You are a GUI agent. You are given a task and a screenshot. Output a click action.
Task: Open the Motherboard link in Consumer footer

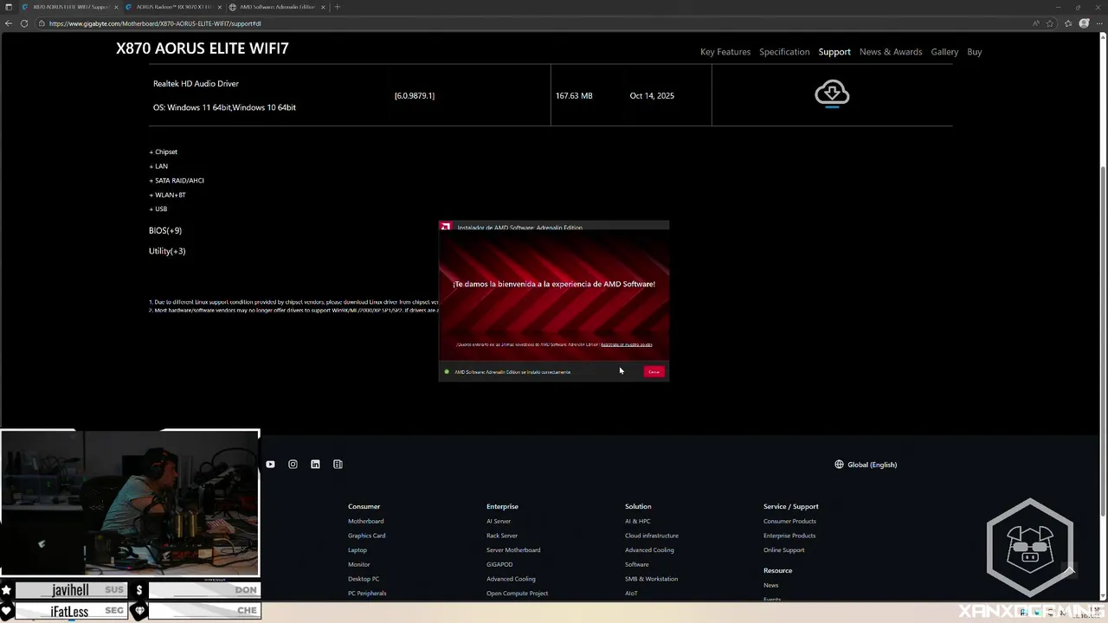pyautogui.click(x=365, y=521)
